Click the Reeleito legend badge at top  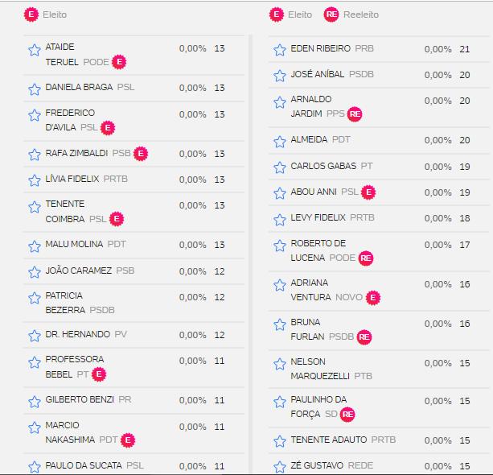click(x=331, y=14)
